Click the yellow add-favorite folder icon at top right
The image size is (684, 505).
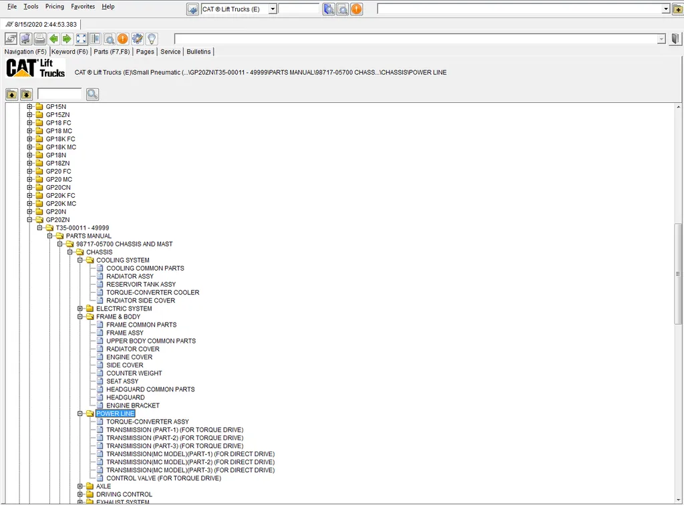(x=677, y=9)
